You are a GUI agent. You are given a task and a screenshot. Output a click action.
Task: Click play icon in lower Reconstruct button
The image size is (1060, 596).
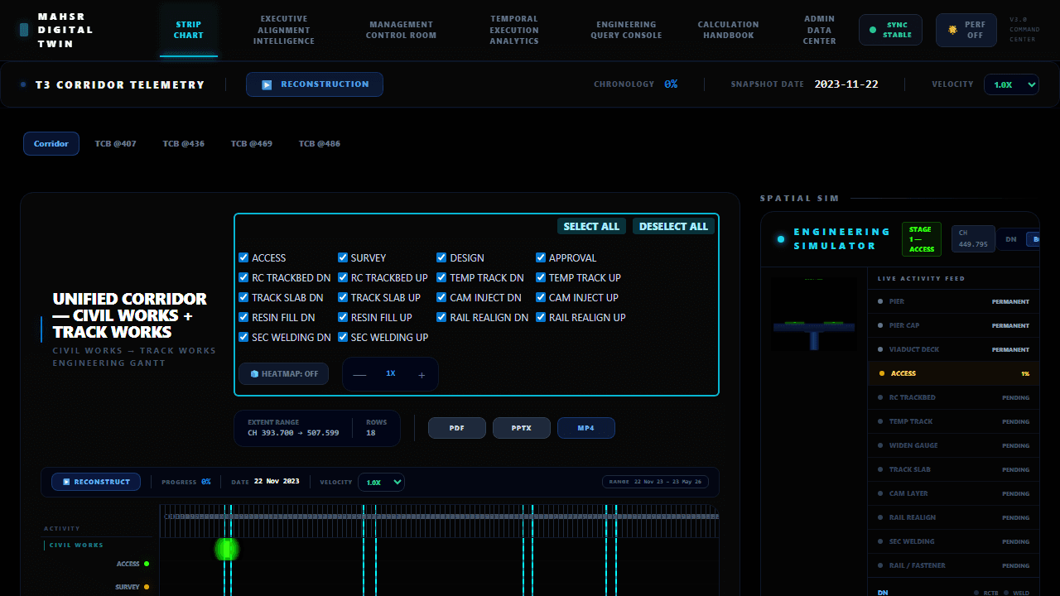tap(66, 482)
